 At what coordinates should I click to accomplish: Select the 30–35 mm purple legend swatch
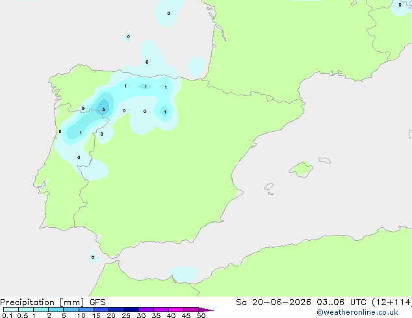(x=146, y=310)
